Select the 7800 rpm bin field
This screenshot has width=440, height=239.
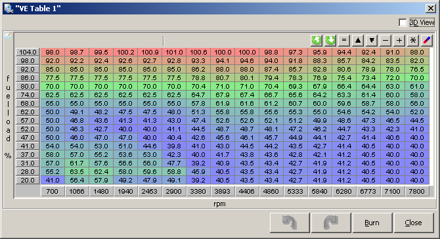click(x=417, y=191)
